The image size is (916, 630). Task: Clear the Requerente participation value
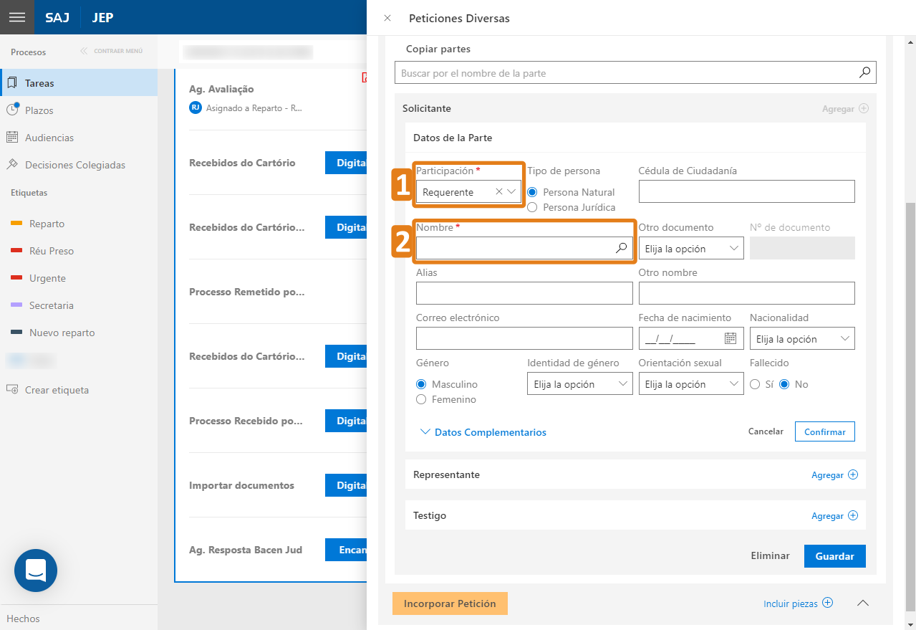click(499, 192)
